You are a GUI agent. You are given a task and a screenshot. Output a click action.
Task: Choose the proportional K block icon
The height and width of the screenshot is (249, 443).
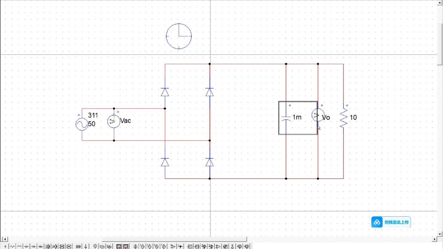(x=190, y=246)
